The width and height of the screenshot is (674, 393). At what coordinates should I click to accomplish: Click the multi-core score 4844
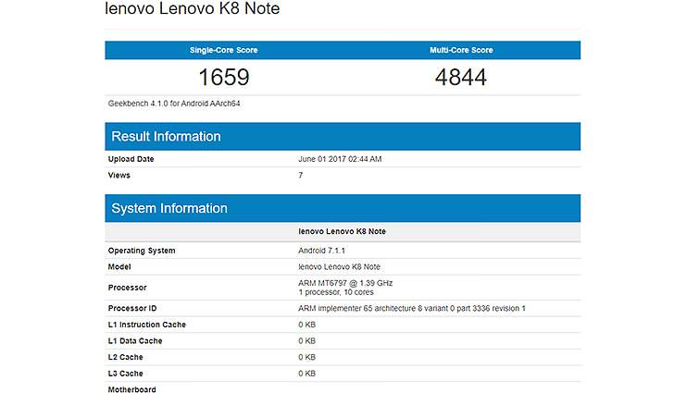[x=461, y=78]
